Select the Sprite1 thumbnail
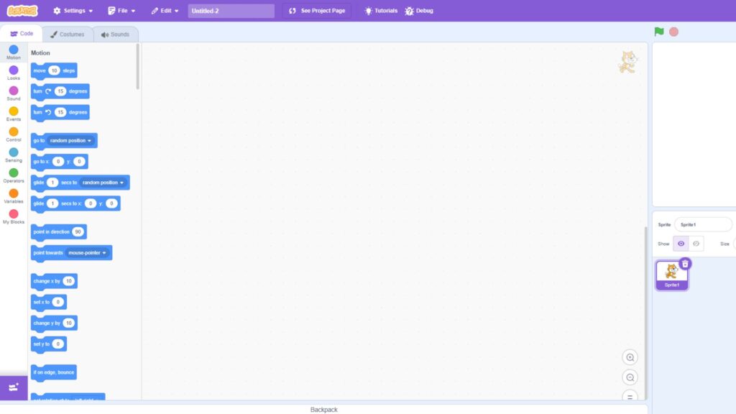The image size is (736, 414). (x=672, y=275)
